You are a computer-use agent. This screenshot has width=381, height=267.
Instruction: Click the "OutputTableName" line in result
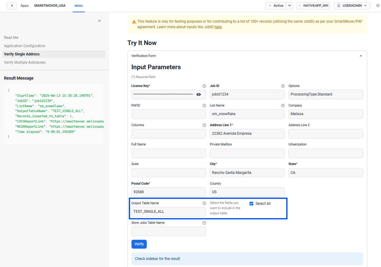pyautogui.click(x=50, y=111)
